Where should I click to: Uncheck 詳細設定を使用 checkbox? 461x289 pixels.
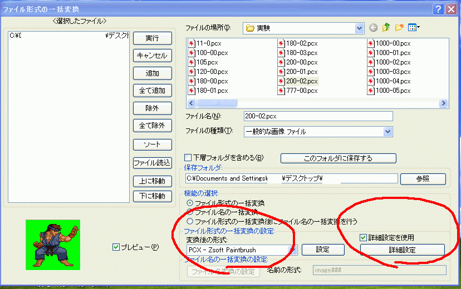[364, 237]
